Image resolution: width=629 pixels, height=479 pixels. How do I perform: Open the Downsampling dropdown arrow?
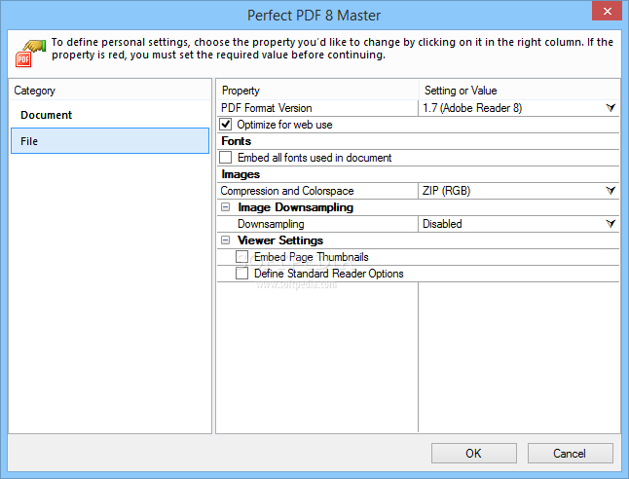(610, 224)
